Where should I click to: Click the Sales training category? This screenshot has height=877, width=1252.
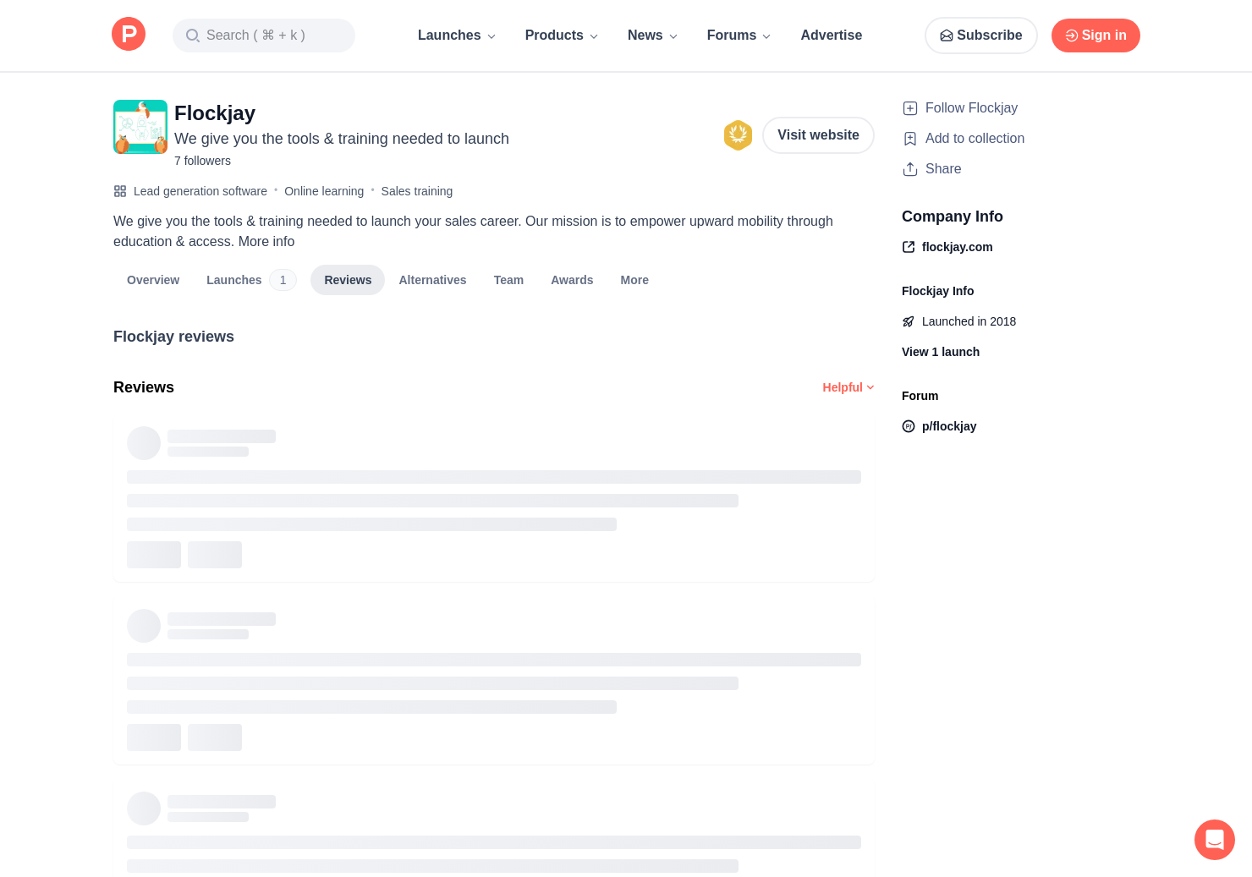417,191
